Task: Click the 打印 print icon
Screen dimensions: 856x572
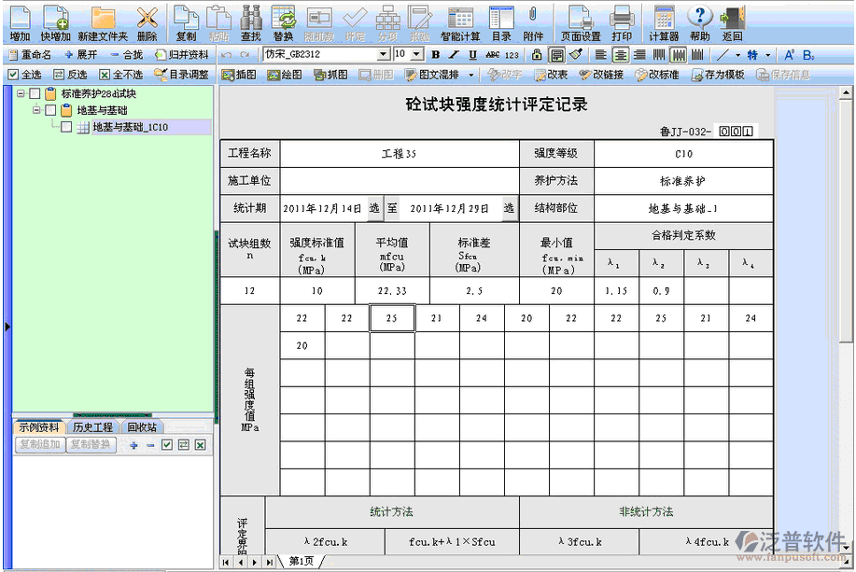Action: point(622,22)
